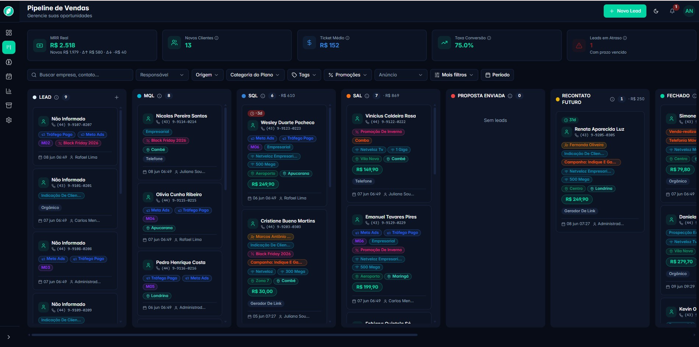Screen dimensions: 699x347
Task: Click MRR Real money icon
Action: (40, 46)
